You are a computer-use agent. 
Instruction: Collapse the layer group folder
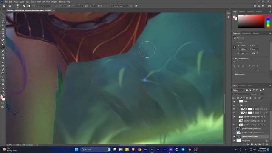point(239,105)
